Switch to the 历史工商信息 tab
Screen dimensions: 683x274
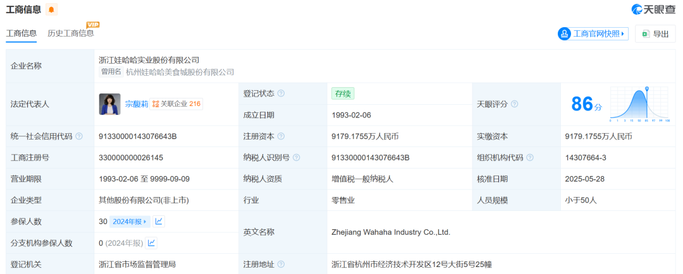(x=70, y=33)
